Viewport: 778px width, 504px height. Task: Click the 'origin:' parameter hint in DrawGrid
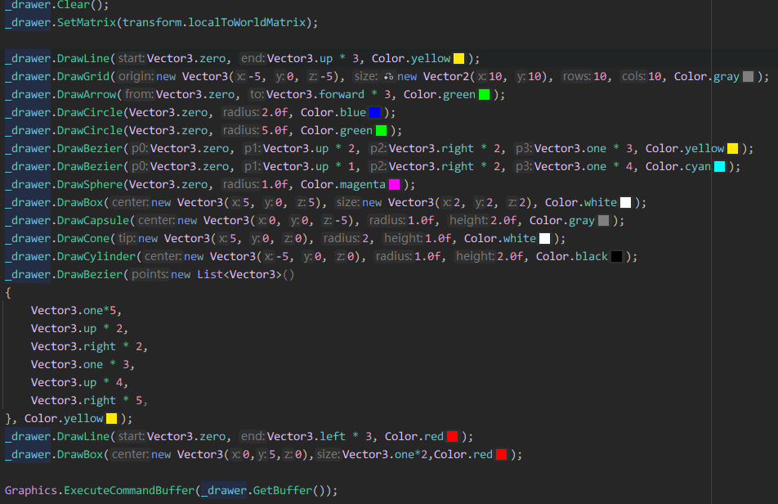pyautogui.click(x=136, y=77)
